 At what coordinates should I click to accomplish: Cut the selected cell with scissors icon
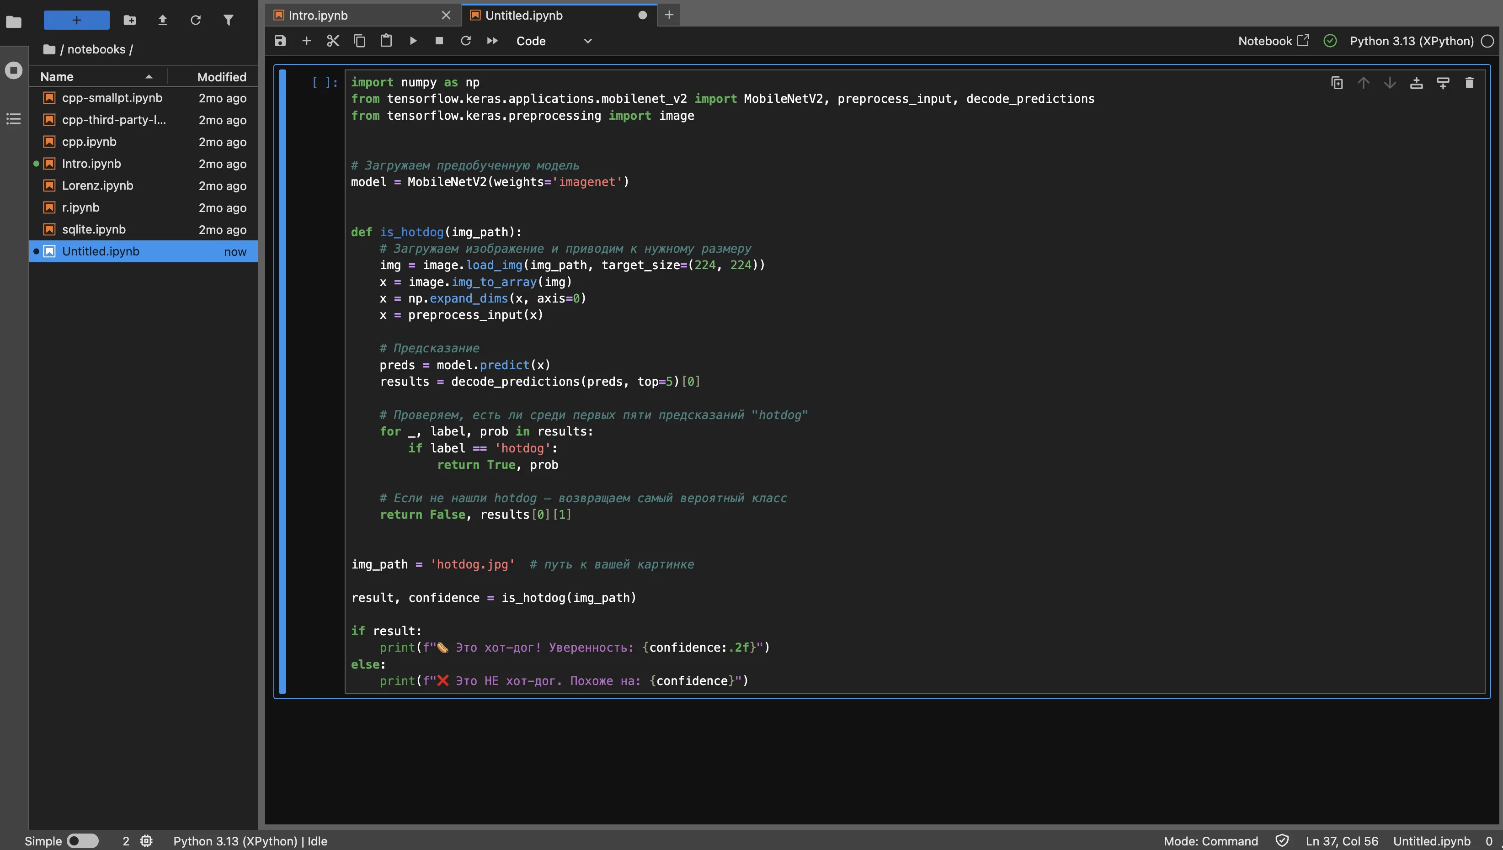pos(333,41)
